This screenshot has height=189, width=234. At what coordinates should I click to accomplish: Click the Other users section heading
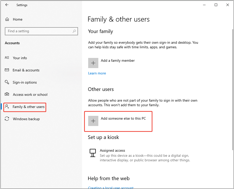click(101, 89)
